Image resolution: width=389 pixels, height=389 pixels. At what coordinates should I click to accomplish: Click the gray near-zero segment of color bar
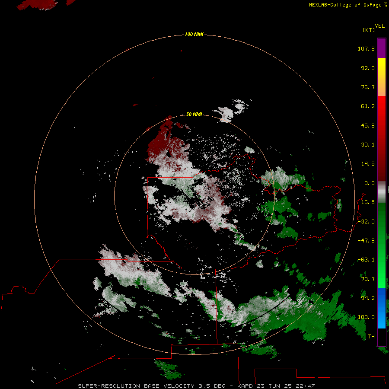pos(382,192)
